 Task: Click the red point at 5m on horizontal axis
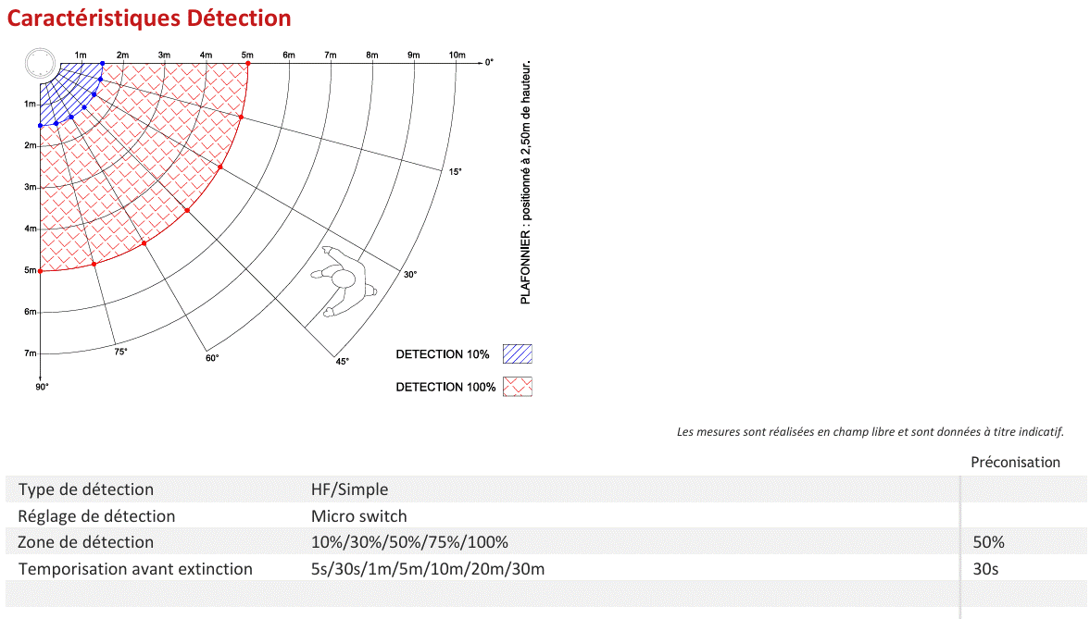pyautogui.click(x=247, y=63)
